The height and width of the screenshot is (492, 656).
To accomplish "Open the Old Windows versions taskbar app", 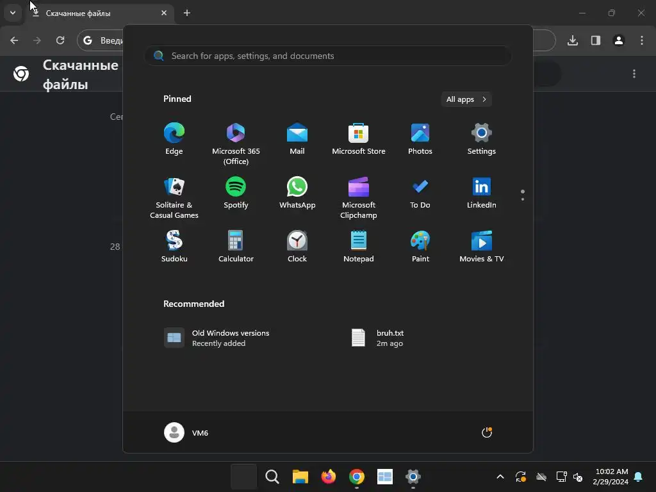I will [x=384, y=477].
